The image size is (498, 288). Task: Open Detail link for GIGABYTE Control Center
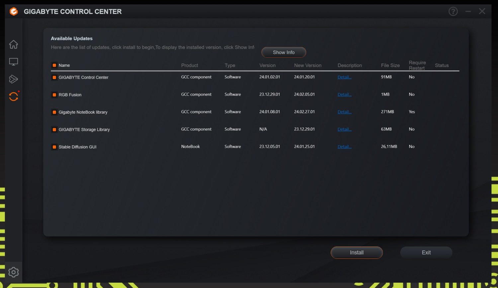[x=345, y=77]
